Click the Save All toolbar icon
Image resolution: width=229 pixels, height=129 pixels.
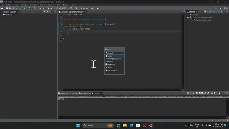click(10, 8)
